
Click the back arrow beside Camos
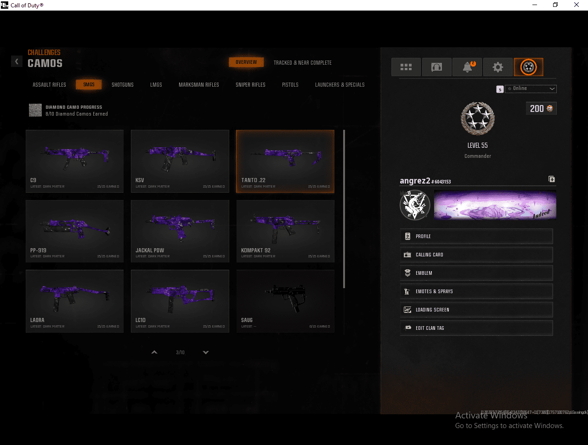17,61
